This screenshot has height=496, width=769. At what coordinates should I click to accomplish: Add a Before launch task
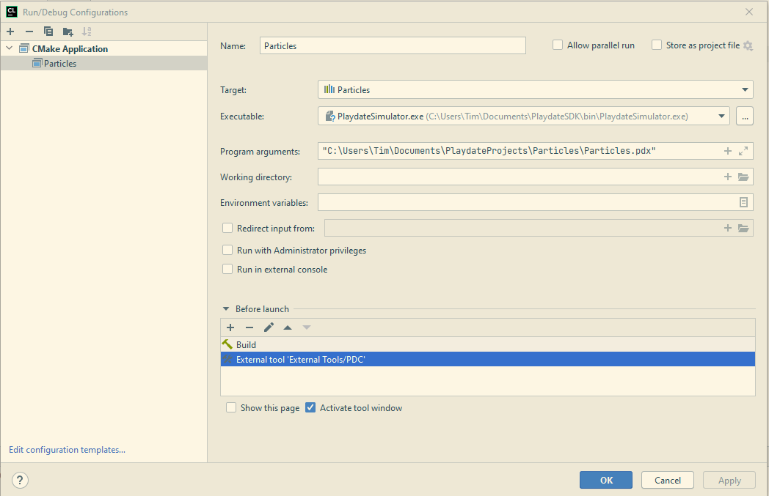point(230,327)
